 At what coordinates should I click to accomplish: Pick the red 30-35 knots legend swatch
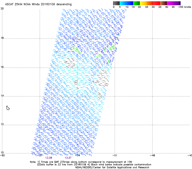(157, 3)
